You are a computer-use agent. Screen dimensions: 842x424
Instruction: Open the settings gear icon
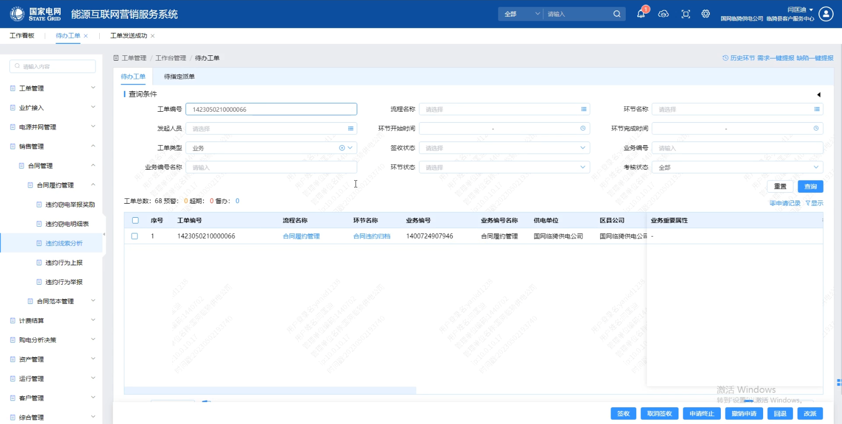click(x=706, y=14)
